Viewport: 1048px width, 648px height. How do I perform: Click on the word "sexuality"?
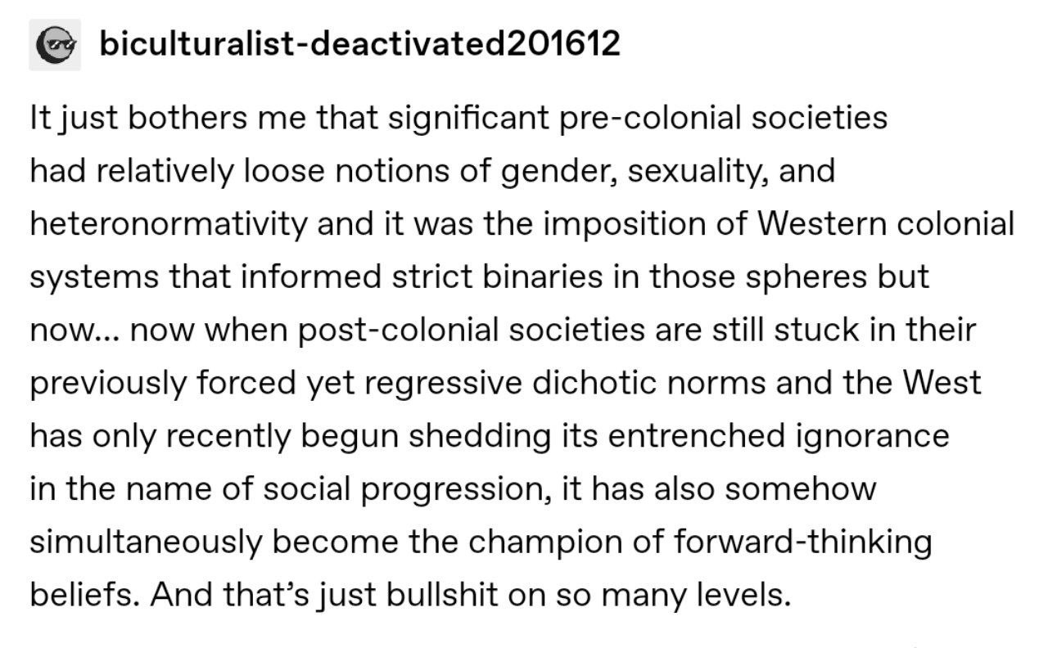click(693, 171)
